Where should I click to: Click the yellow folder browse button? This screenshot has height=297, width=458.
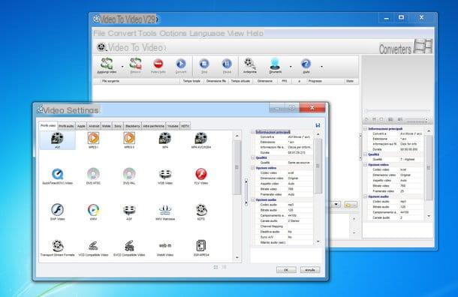click(x=351, y=205)
